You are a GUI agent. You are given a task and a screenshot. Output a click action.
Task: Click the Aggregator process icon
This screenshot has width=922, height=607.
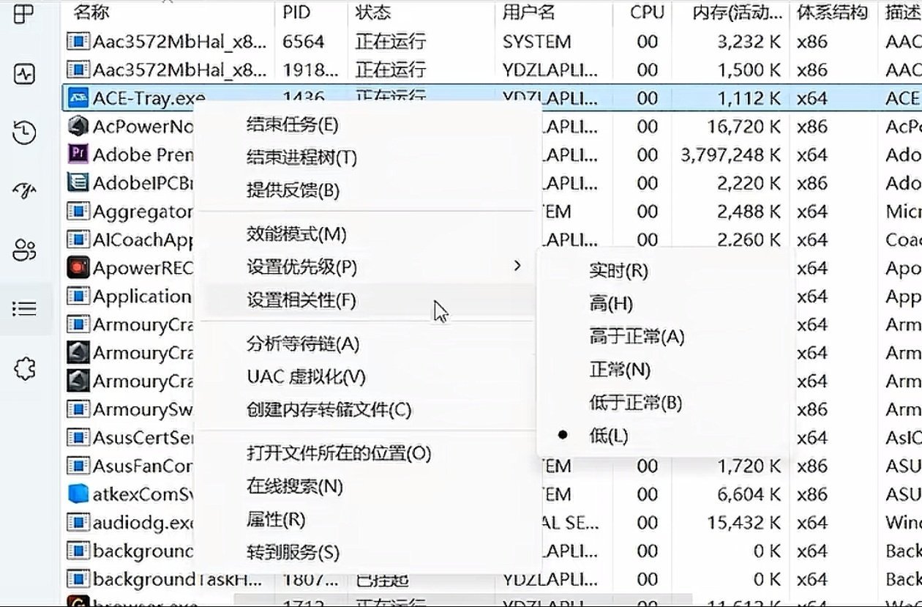click(x=77, y=212)
